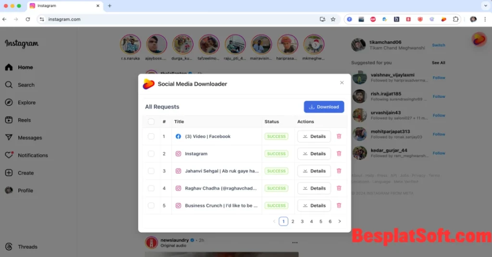Open the browser Extensions puzzle icon
Viewport: 492px width, 257px height.
pos(455,19)
